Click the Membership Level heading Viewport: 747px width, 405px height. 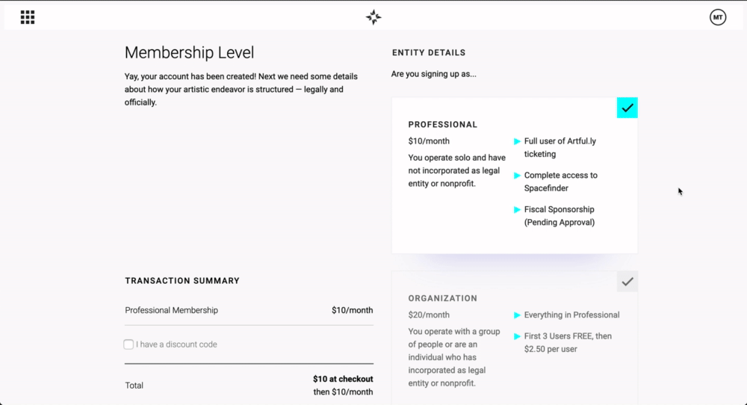(x=189, y=52)
